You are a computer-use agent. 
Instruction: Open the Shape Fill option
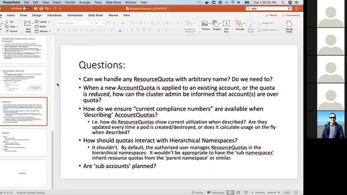pyautogui.click(x=266, y=23)
